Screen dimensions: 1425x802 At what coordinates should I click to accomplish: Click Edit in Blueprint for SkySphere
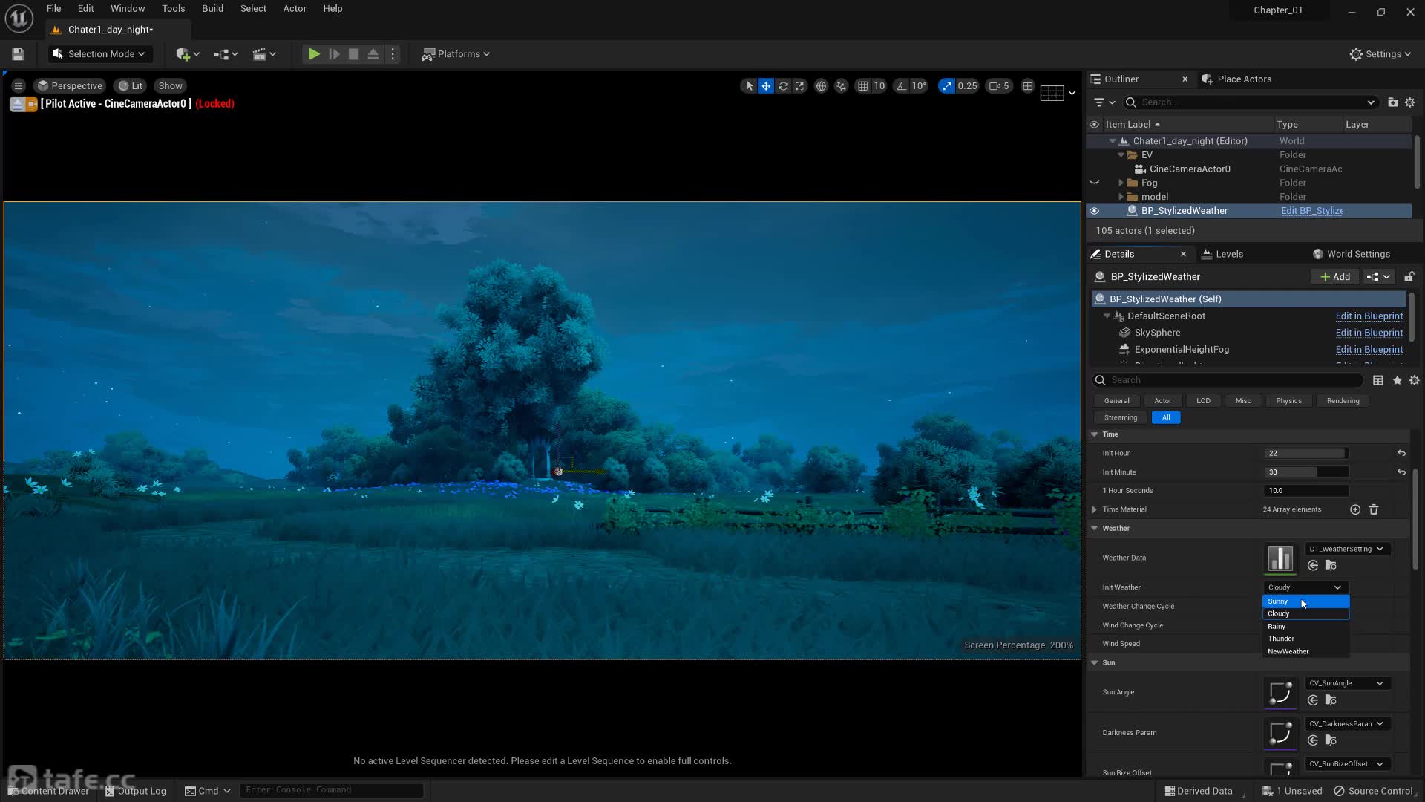click(x=1369, y=333)
